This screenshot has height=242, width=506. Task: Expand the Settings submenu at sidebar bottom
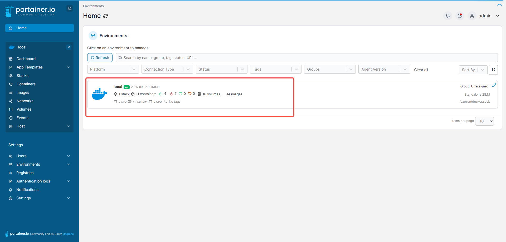click(69, 198)
